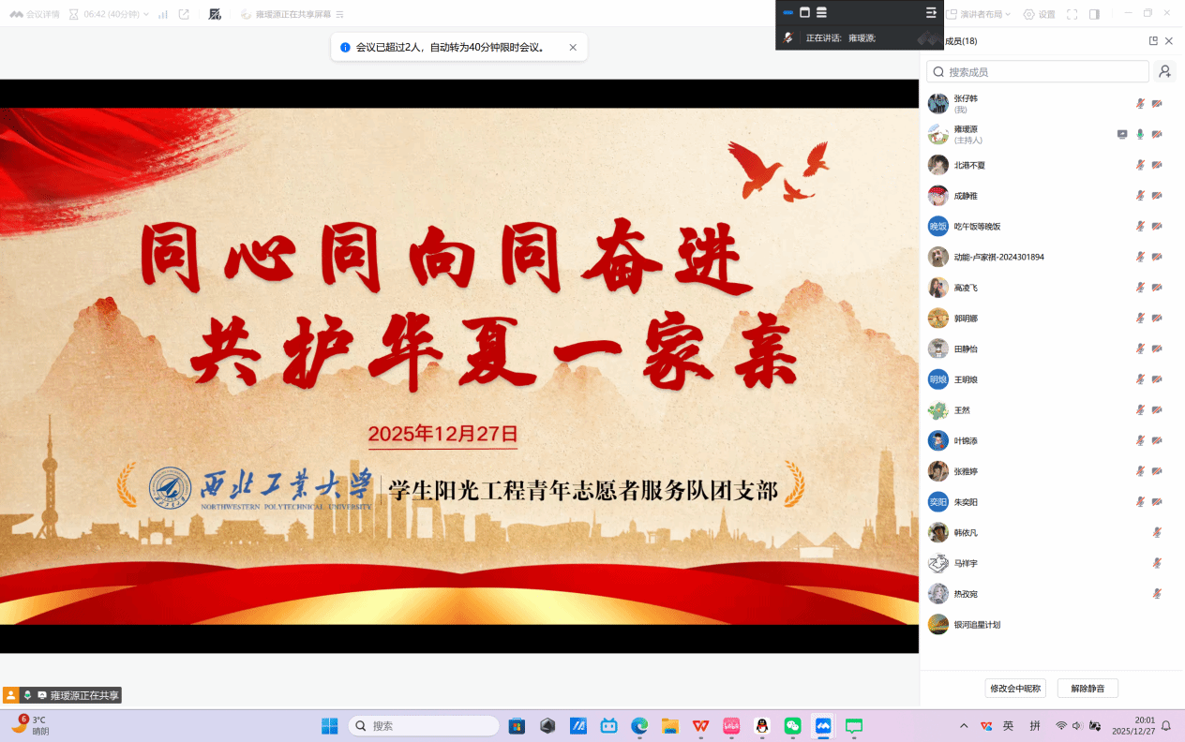
Task: Click the network signal bars icon
Action: pos(163,14)
